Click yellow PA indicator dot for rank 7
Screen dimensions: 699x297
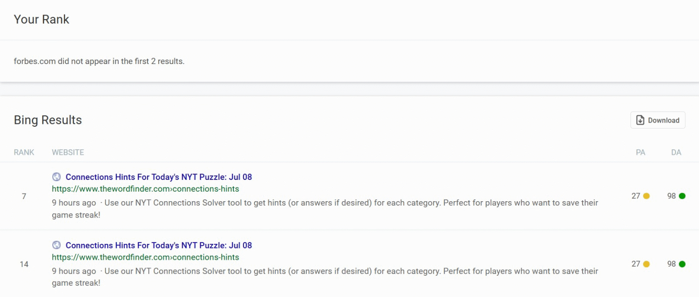[646, 196]
